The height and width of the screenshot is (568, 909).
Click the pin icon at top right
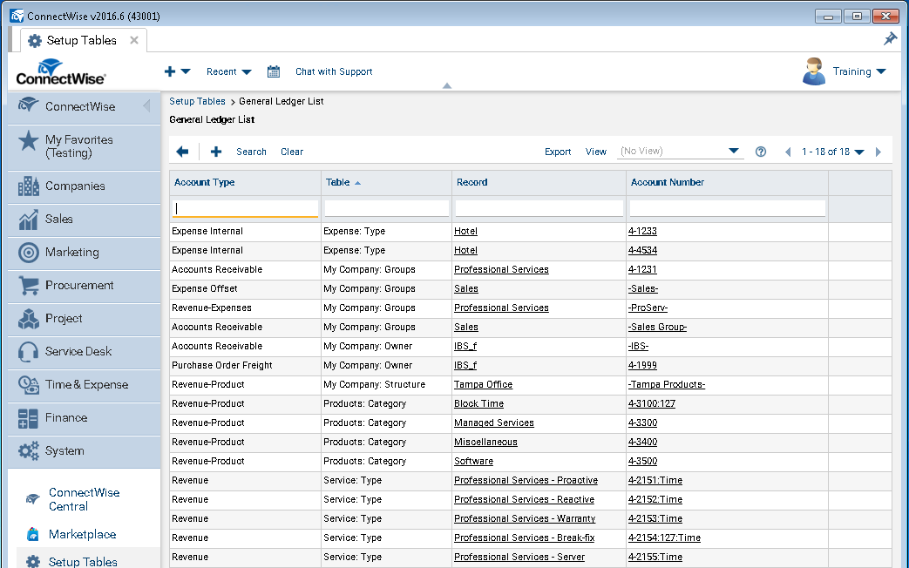pos(889,39)
